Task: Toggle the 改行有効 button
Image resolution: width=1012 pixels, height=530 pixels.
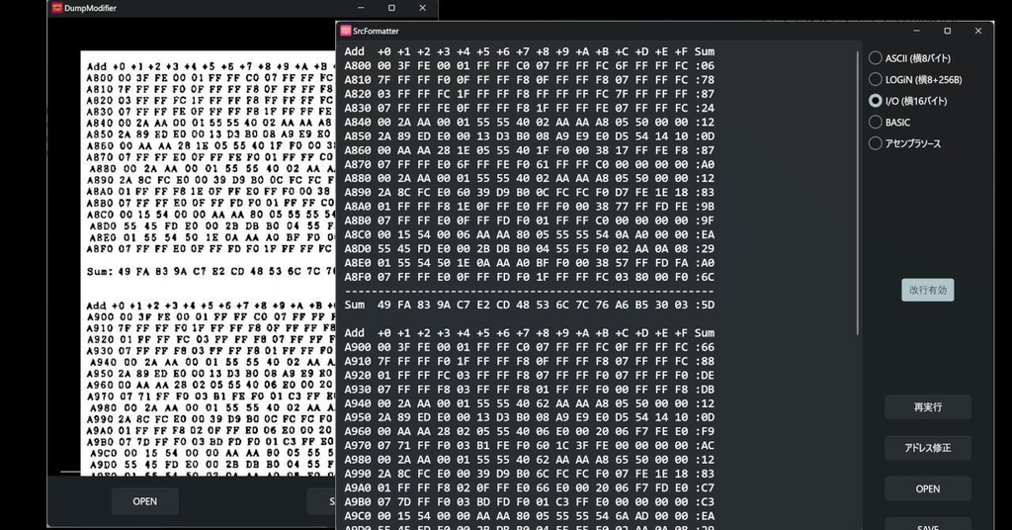Action: (927, 290)
